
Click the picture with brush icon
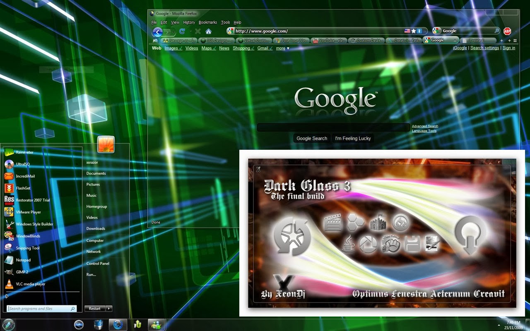(431, 244)
